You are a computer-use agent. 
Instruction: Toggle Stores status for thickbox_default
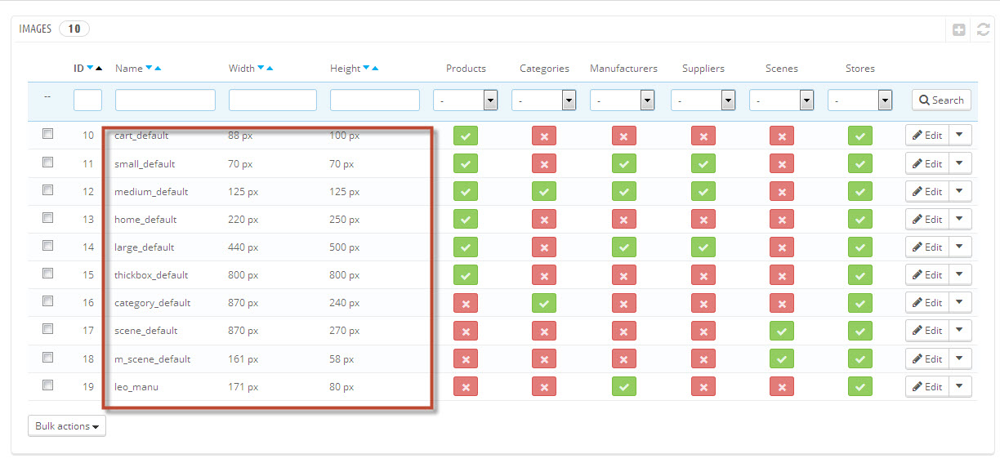point(860,275)
